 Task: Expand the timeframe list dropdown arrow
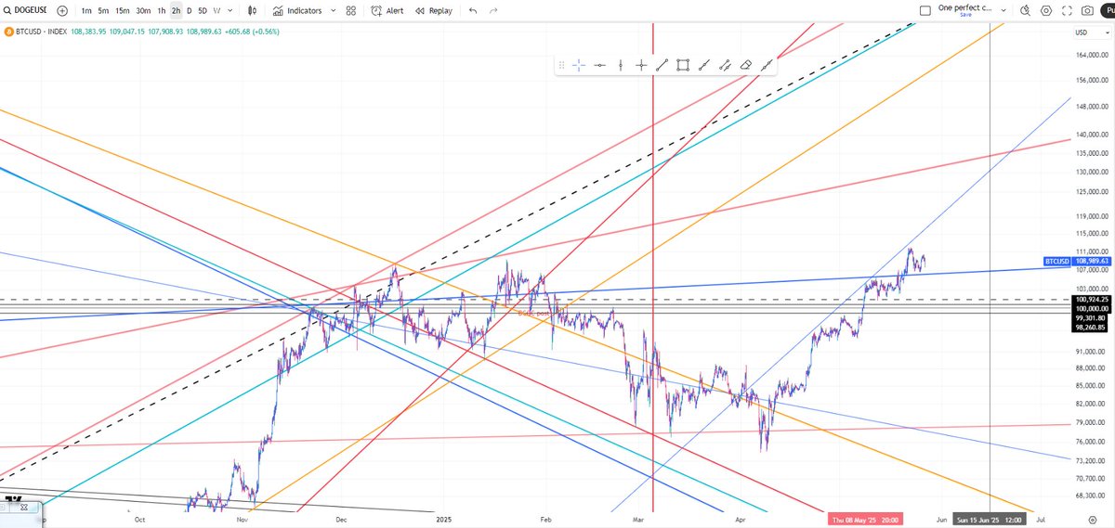coord(229,10)
